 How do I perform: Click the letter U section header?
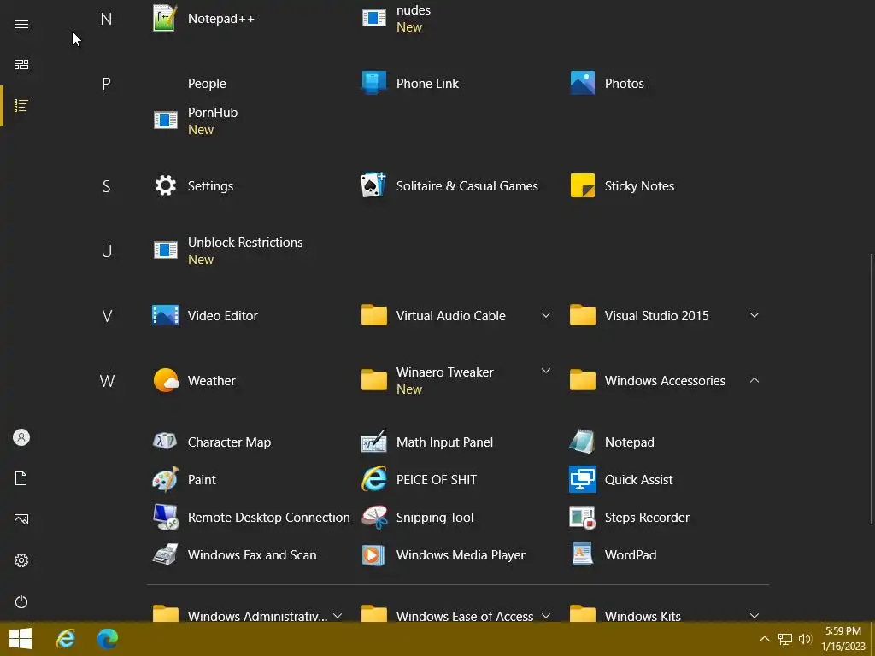click(106, 251)
